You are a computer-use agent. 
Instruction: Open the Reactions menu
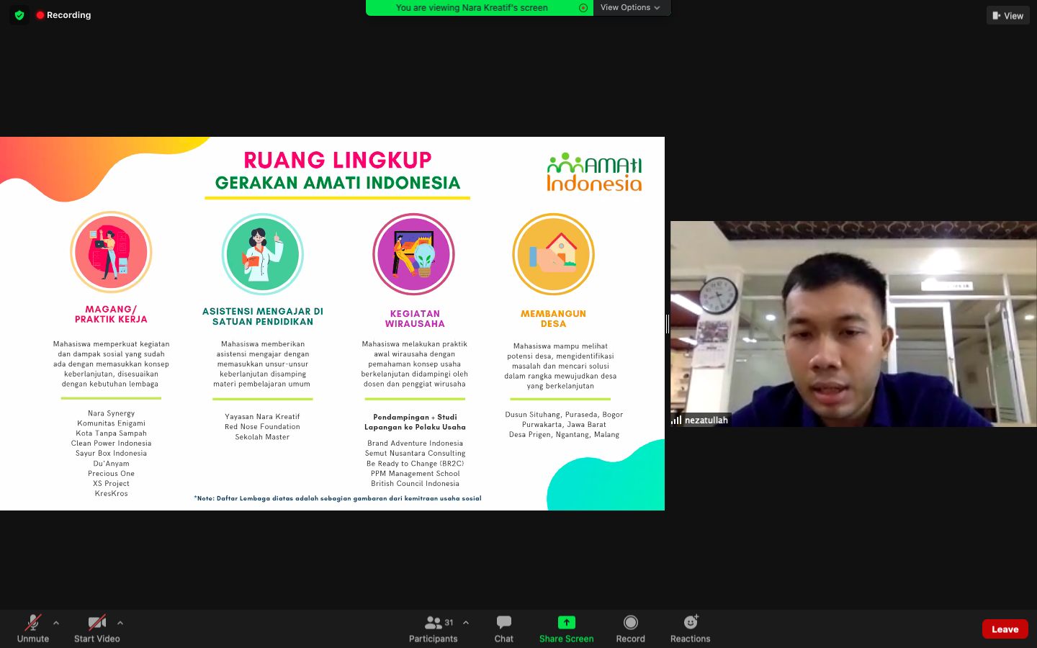pos(690,629)
